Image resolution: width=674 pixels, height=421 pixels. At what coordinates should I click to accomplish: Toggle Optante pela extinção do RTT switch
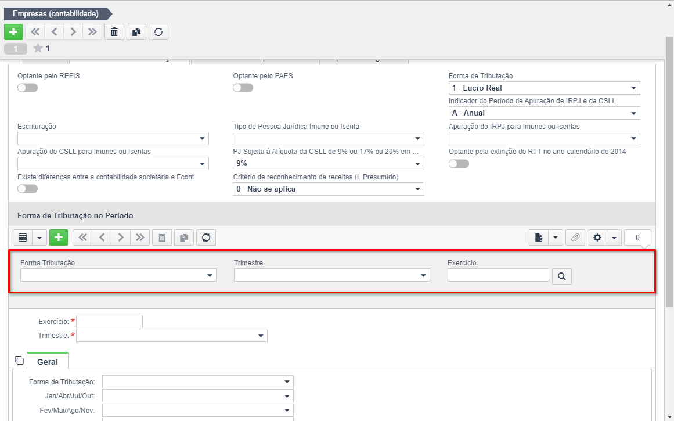(x=459, y=164)
